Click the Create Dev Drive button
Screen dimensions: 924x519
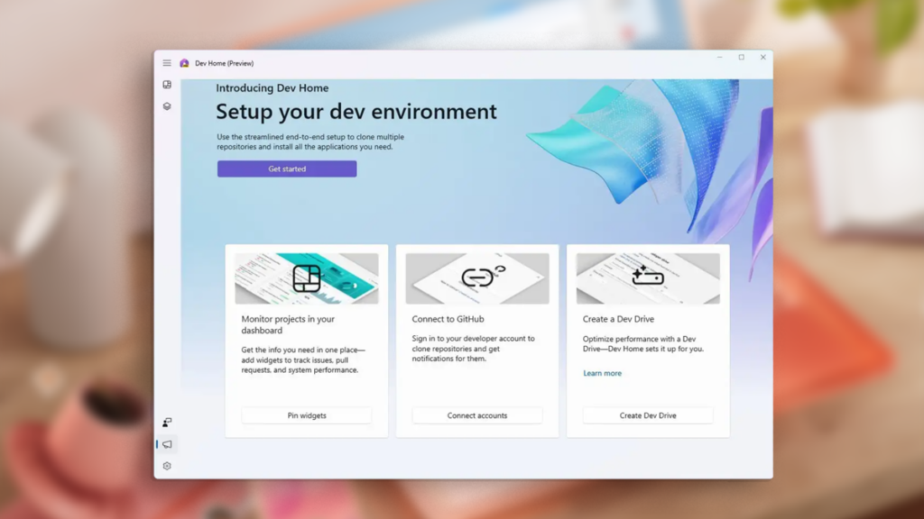point(648,415)
